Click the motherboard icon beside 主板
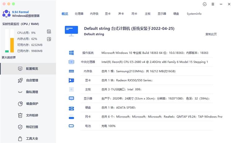233x143 pixels. (x=71, y=89)
